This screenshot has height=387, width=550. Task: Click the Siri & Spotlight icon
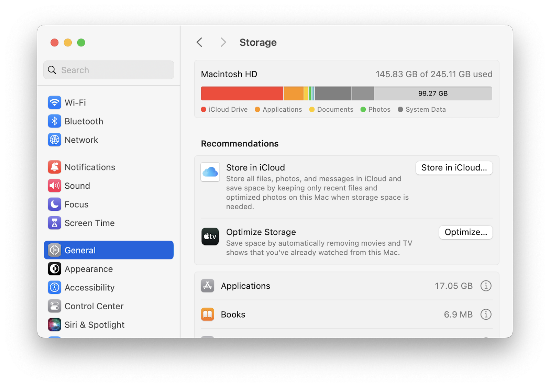(54, 324)
